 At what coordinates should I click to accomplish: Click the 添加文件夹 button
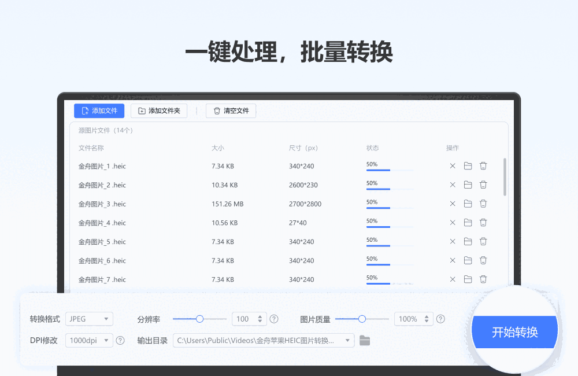point(159,110)
